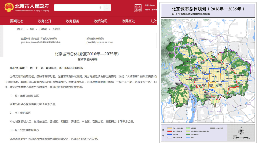
Task: Click the bold heading 第17条 构建
Action: 46,68
